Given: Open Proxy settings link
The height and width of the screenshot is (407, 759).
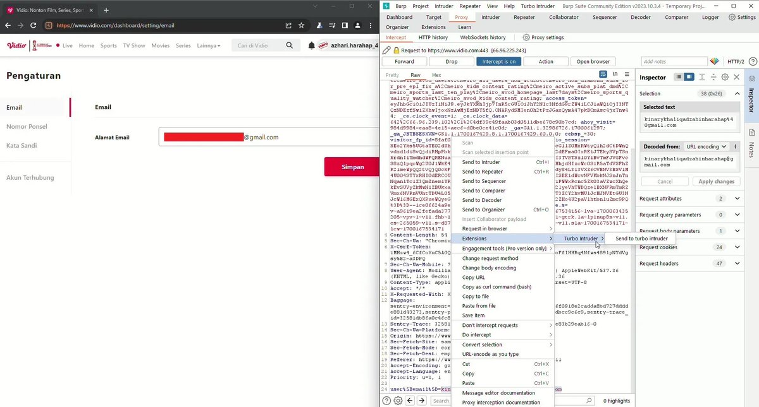Looking at the screenshot, I should (x=543, y=37).
